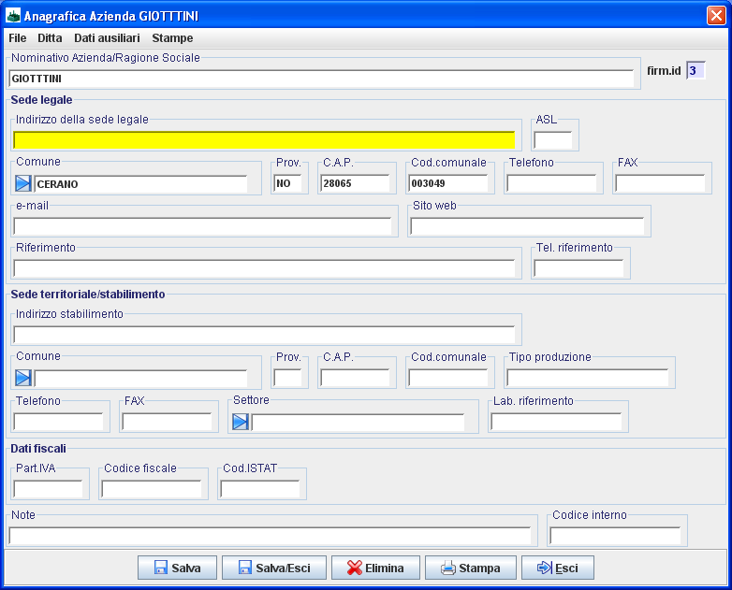
Task: Focus the Part.IVA input field
Action: pyautogui.click(x=48, y=488)
